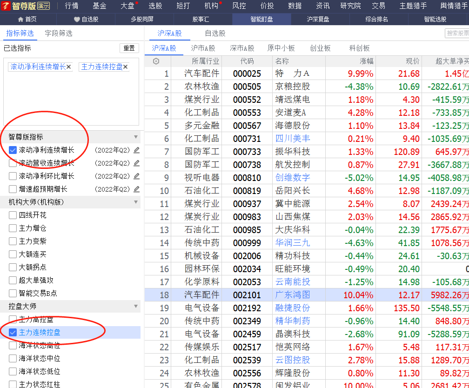This screenshot has width=469, height=388.
Task: Switch to the 字段筛选 tab
Action: pos(59,33)
